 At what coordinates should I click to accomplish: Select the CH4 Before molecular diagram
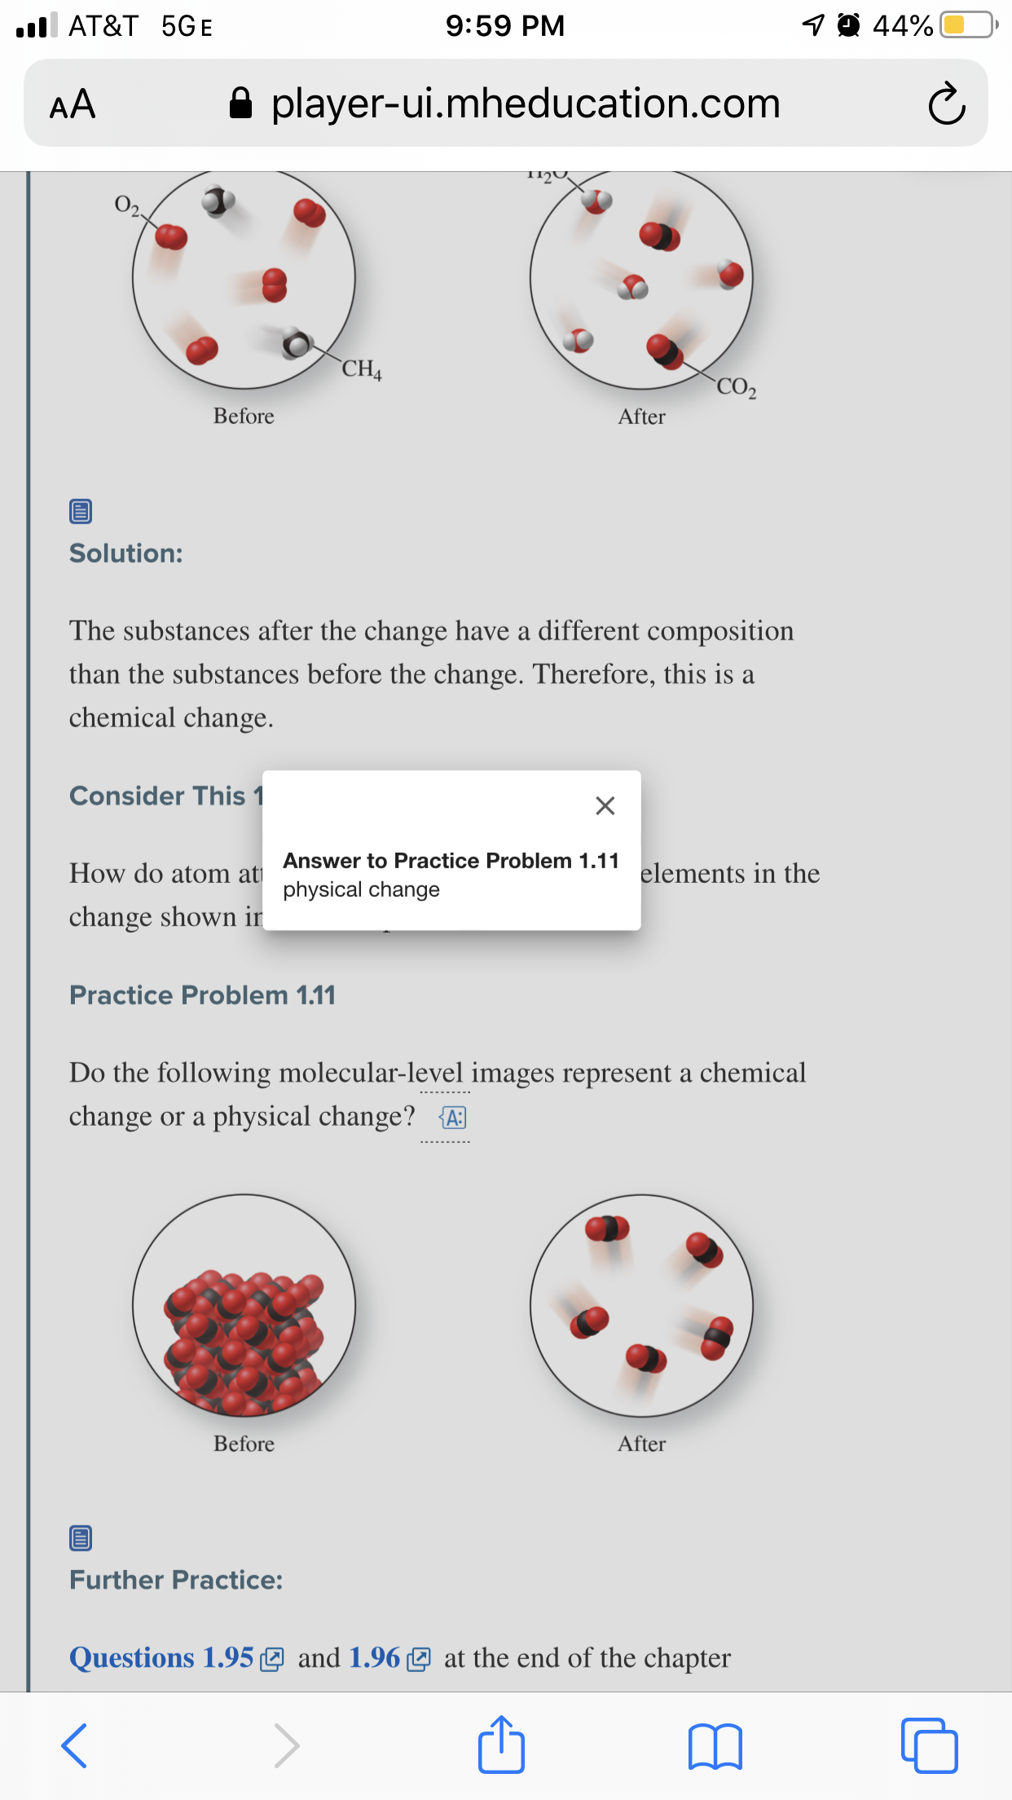click(244, 280)
